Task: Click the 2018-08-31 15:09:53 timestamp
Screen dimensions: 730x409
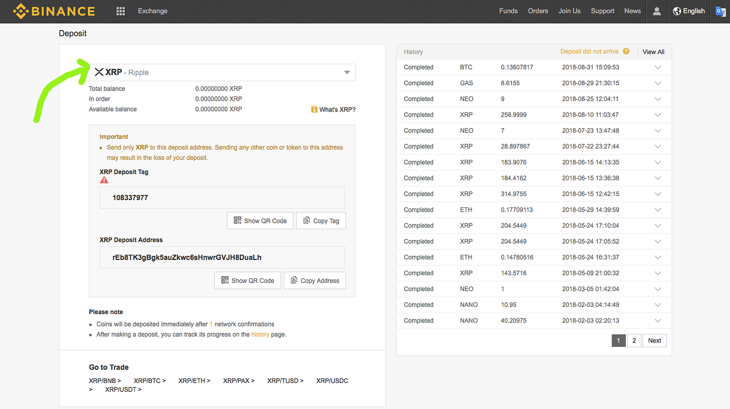Action: tap(591, 68)
